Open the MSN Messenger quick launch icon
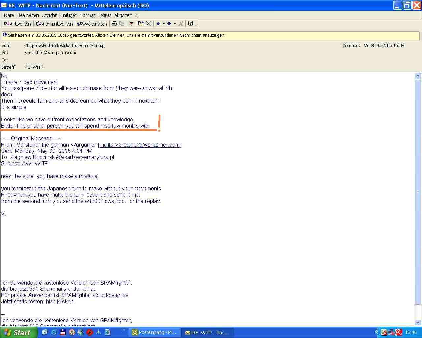 click(80, 332)
